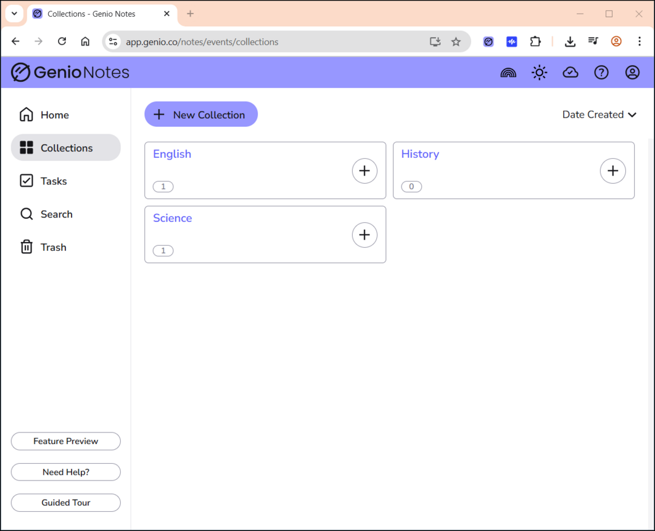
Task: Bookmark this page with star icon
Action: click(456, 42)
